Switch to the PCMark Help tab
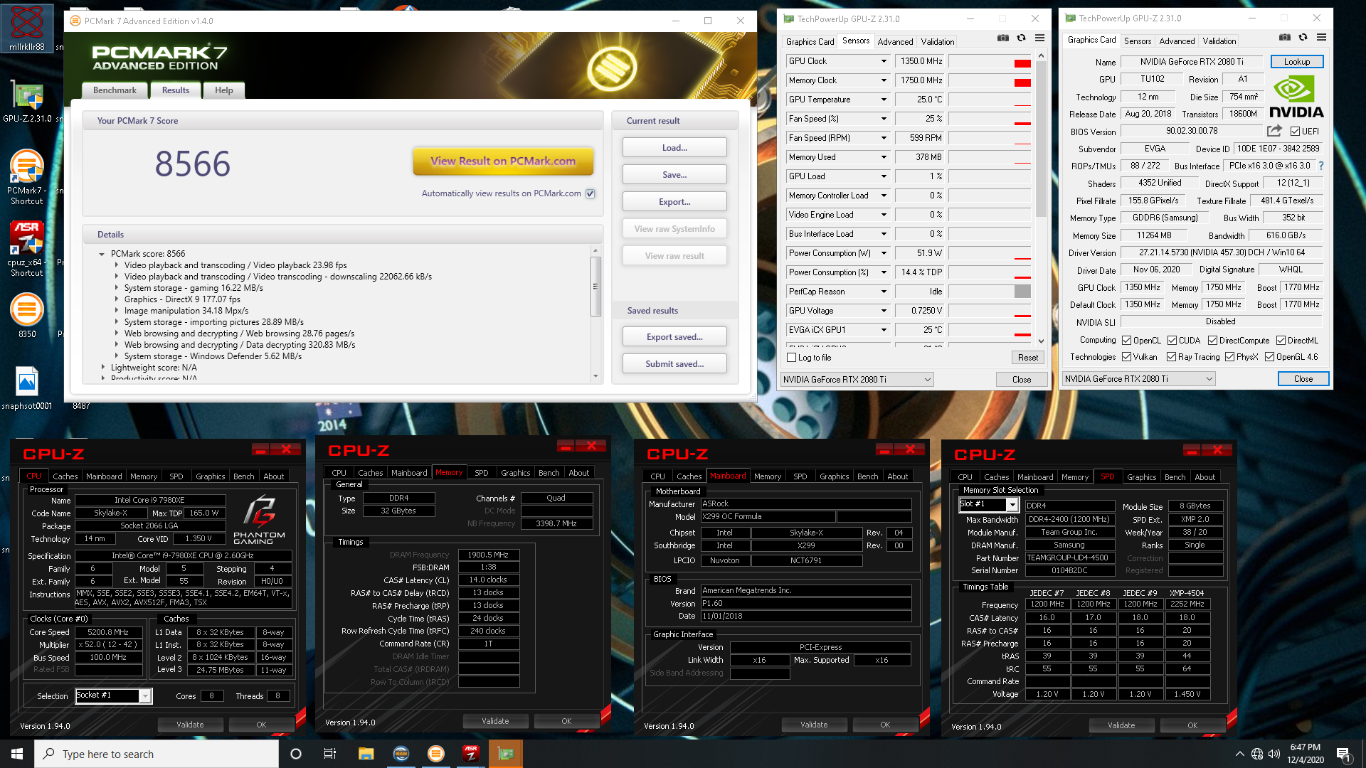Screen dimensions: 1366x768 point(224,90)
